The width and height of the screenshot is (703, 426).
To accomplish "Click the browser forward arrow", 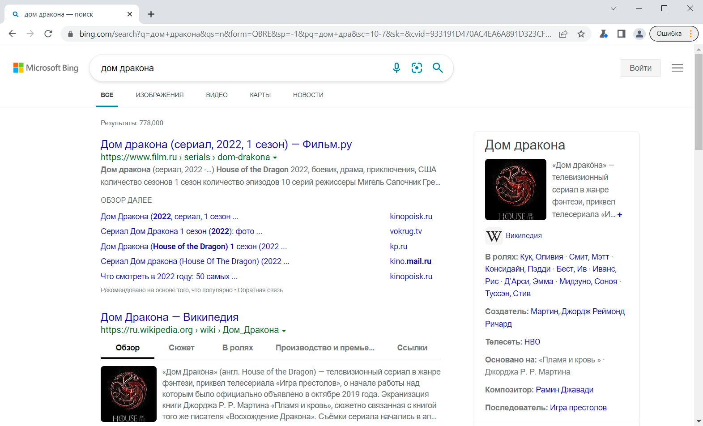I will pos(30,34).
